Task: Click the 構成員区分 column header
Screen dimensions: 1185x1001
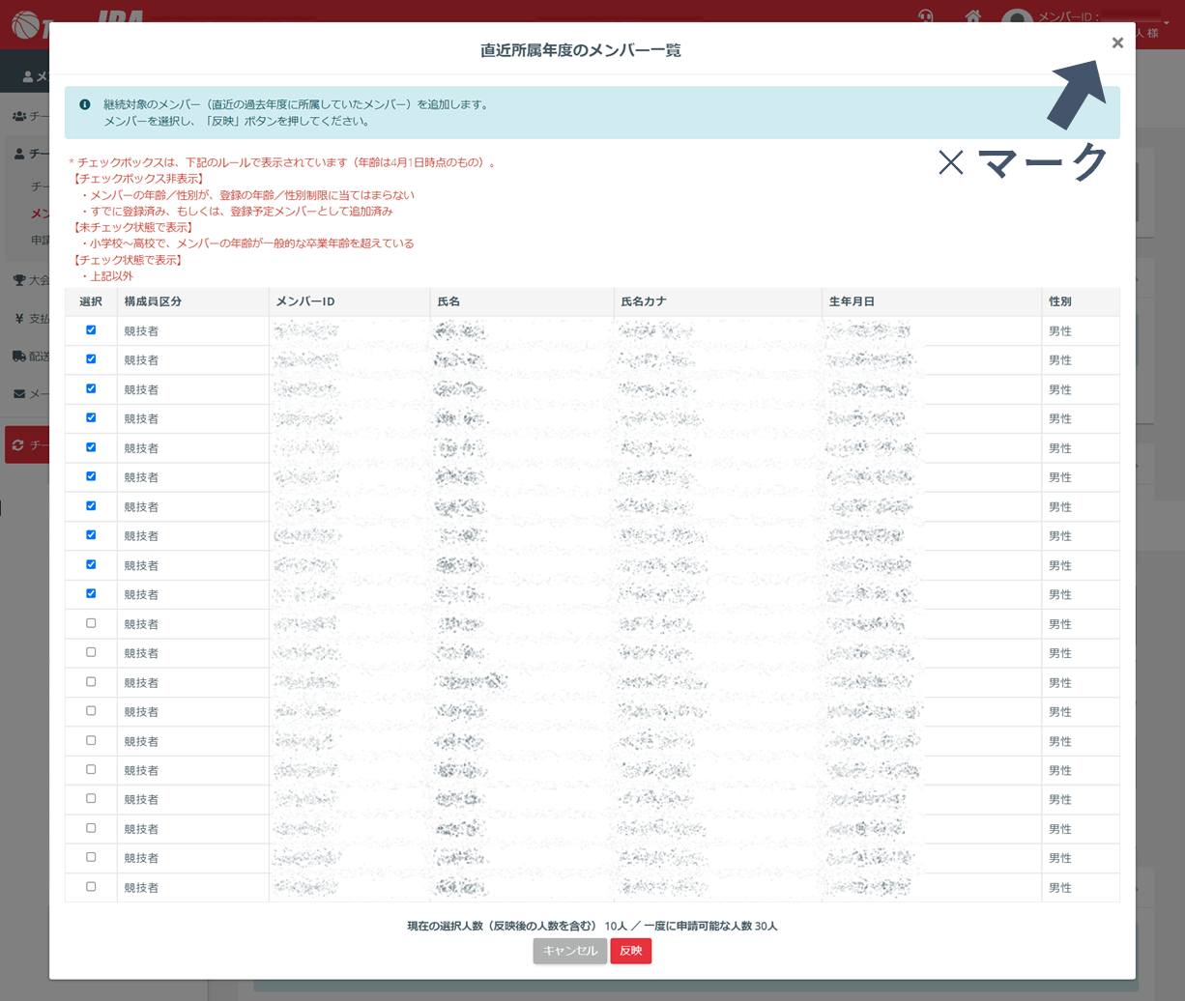Action: pyautogui.click(x=193, y=301)
